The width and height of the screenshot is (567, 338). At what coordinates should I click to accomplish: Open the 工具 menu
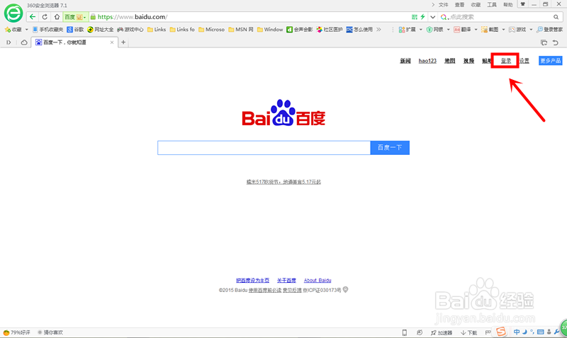pyautogui.click(x=492, y=5)
